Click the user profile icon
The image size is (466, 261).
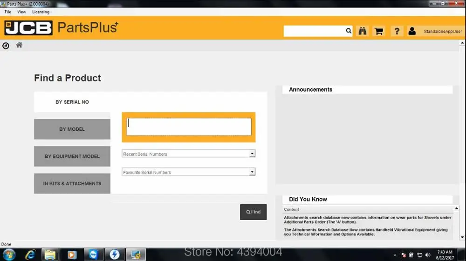click(x=412, y=31)
